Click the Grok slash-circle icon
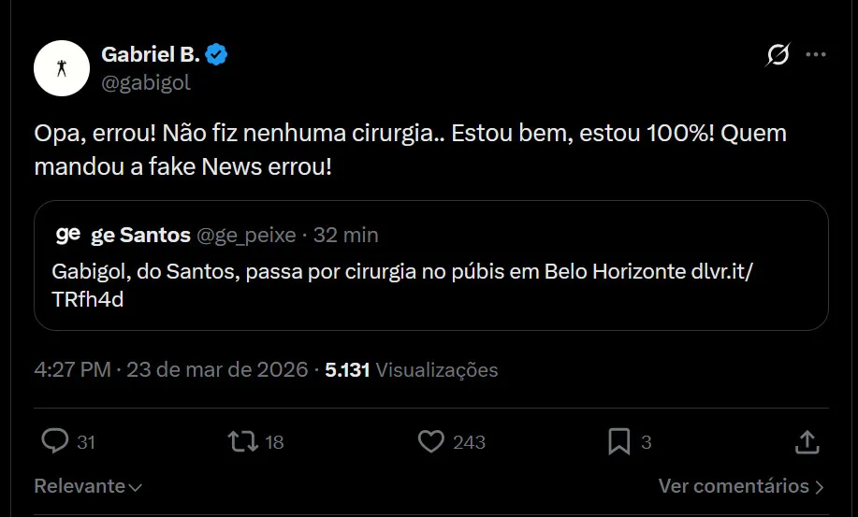This screenshot has height=517, width=858. coord(777,56)
